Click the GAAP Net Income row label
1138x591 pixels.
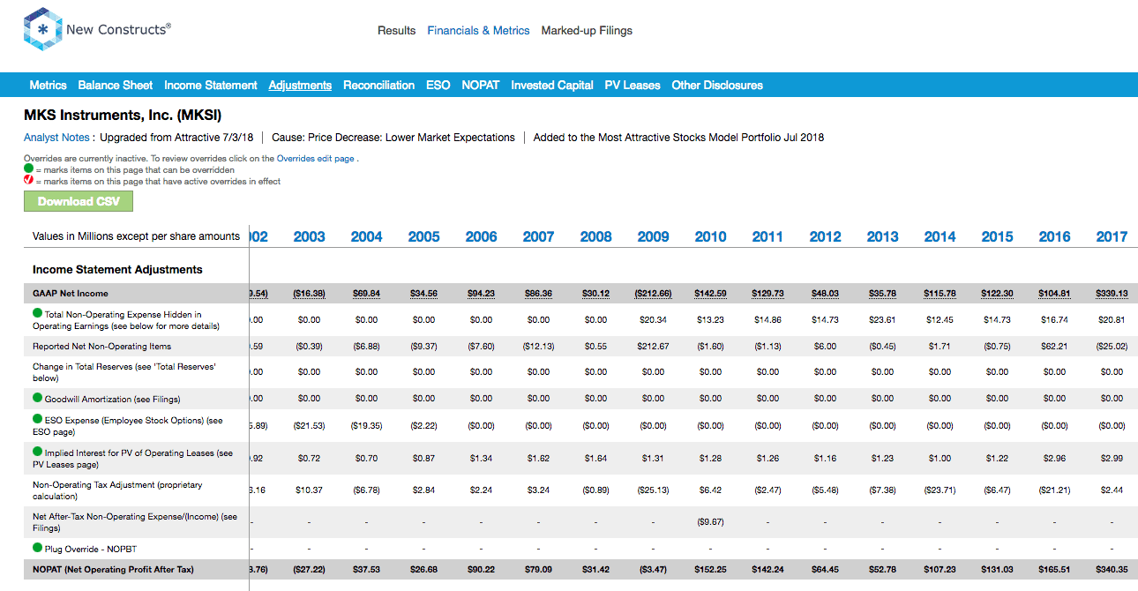coord(71,293)
